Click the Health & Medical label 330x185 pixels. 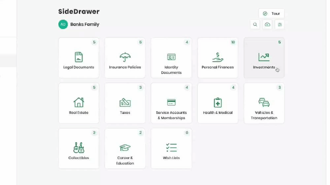point(217,113)
